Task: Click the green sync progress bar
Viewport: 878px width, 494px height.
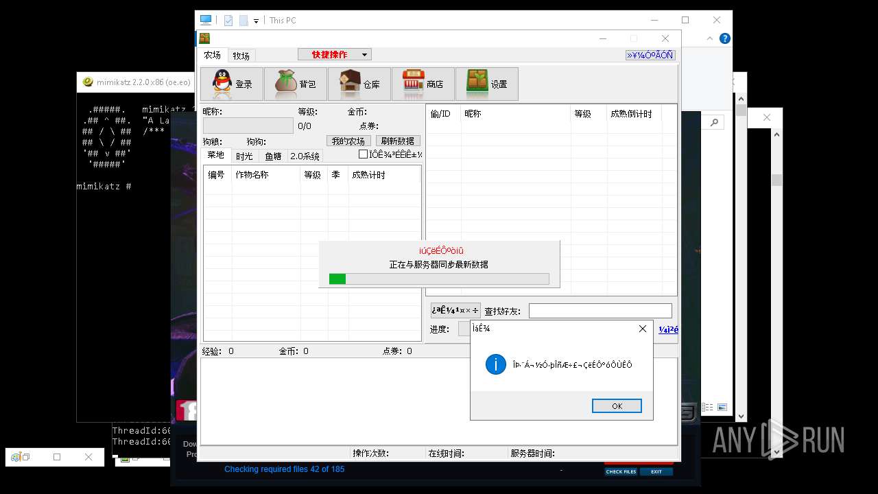Action: [x=439, y=279]
